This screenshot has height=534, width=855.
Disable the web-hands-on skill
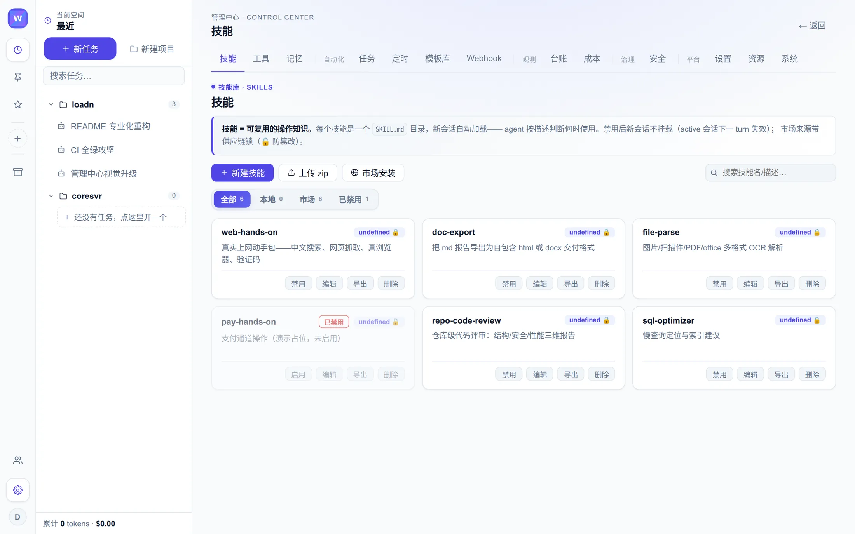tap(298, 284)
